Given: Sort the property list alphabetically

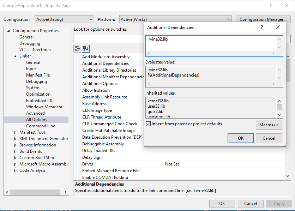Looking at the screenshot, I should (x=85, y=49).
